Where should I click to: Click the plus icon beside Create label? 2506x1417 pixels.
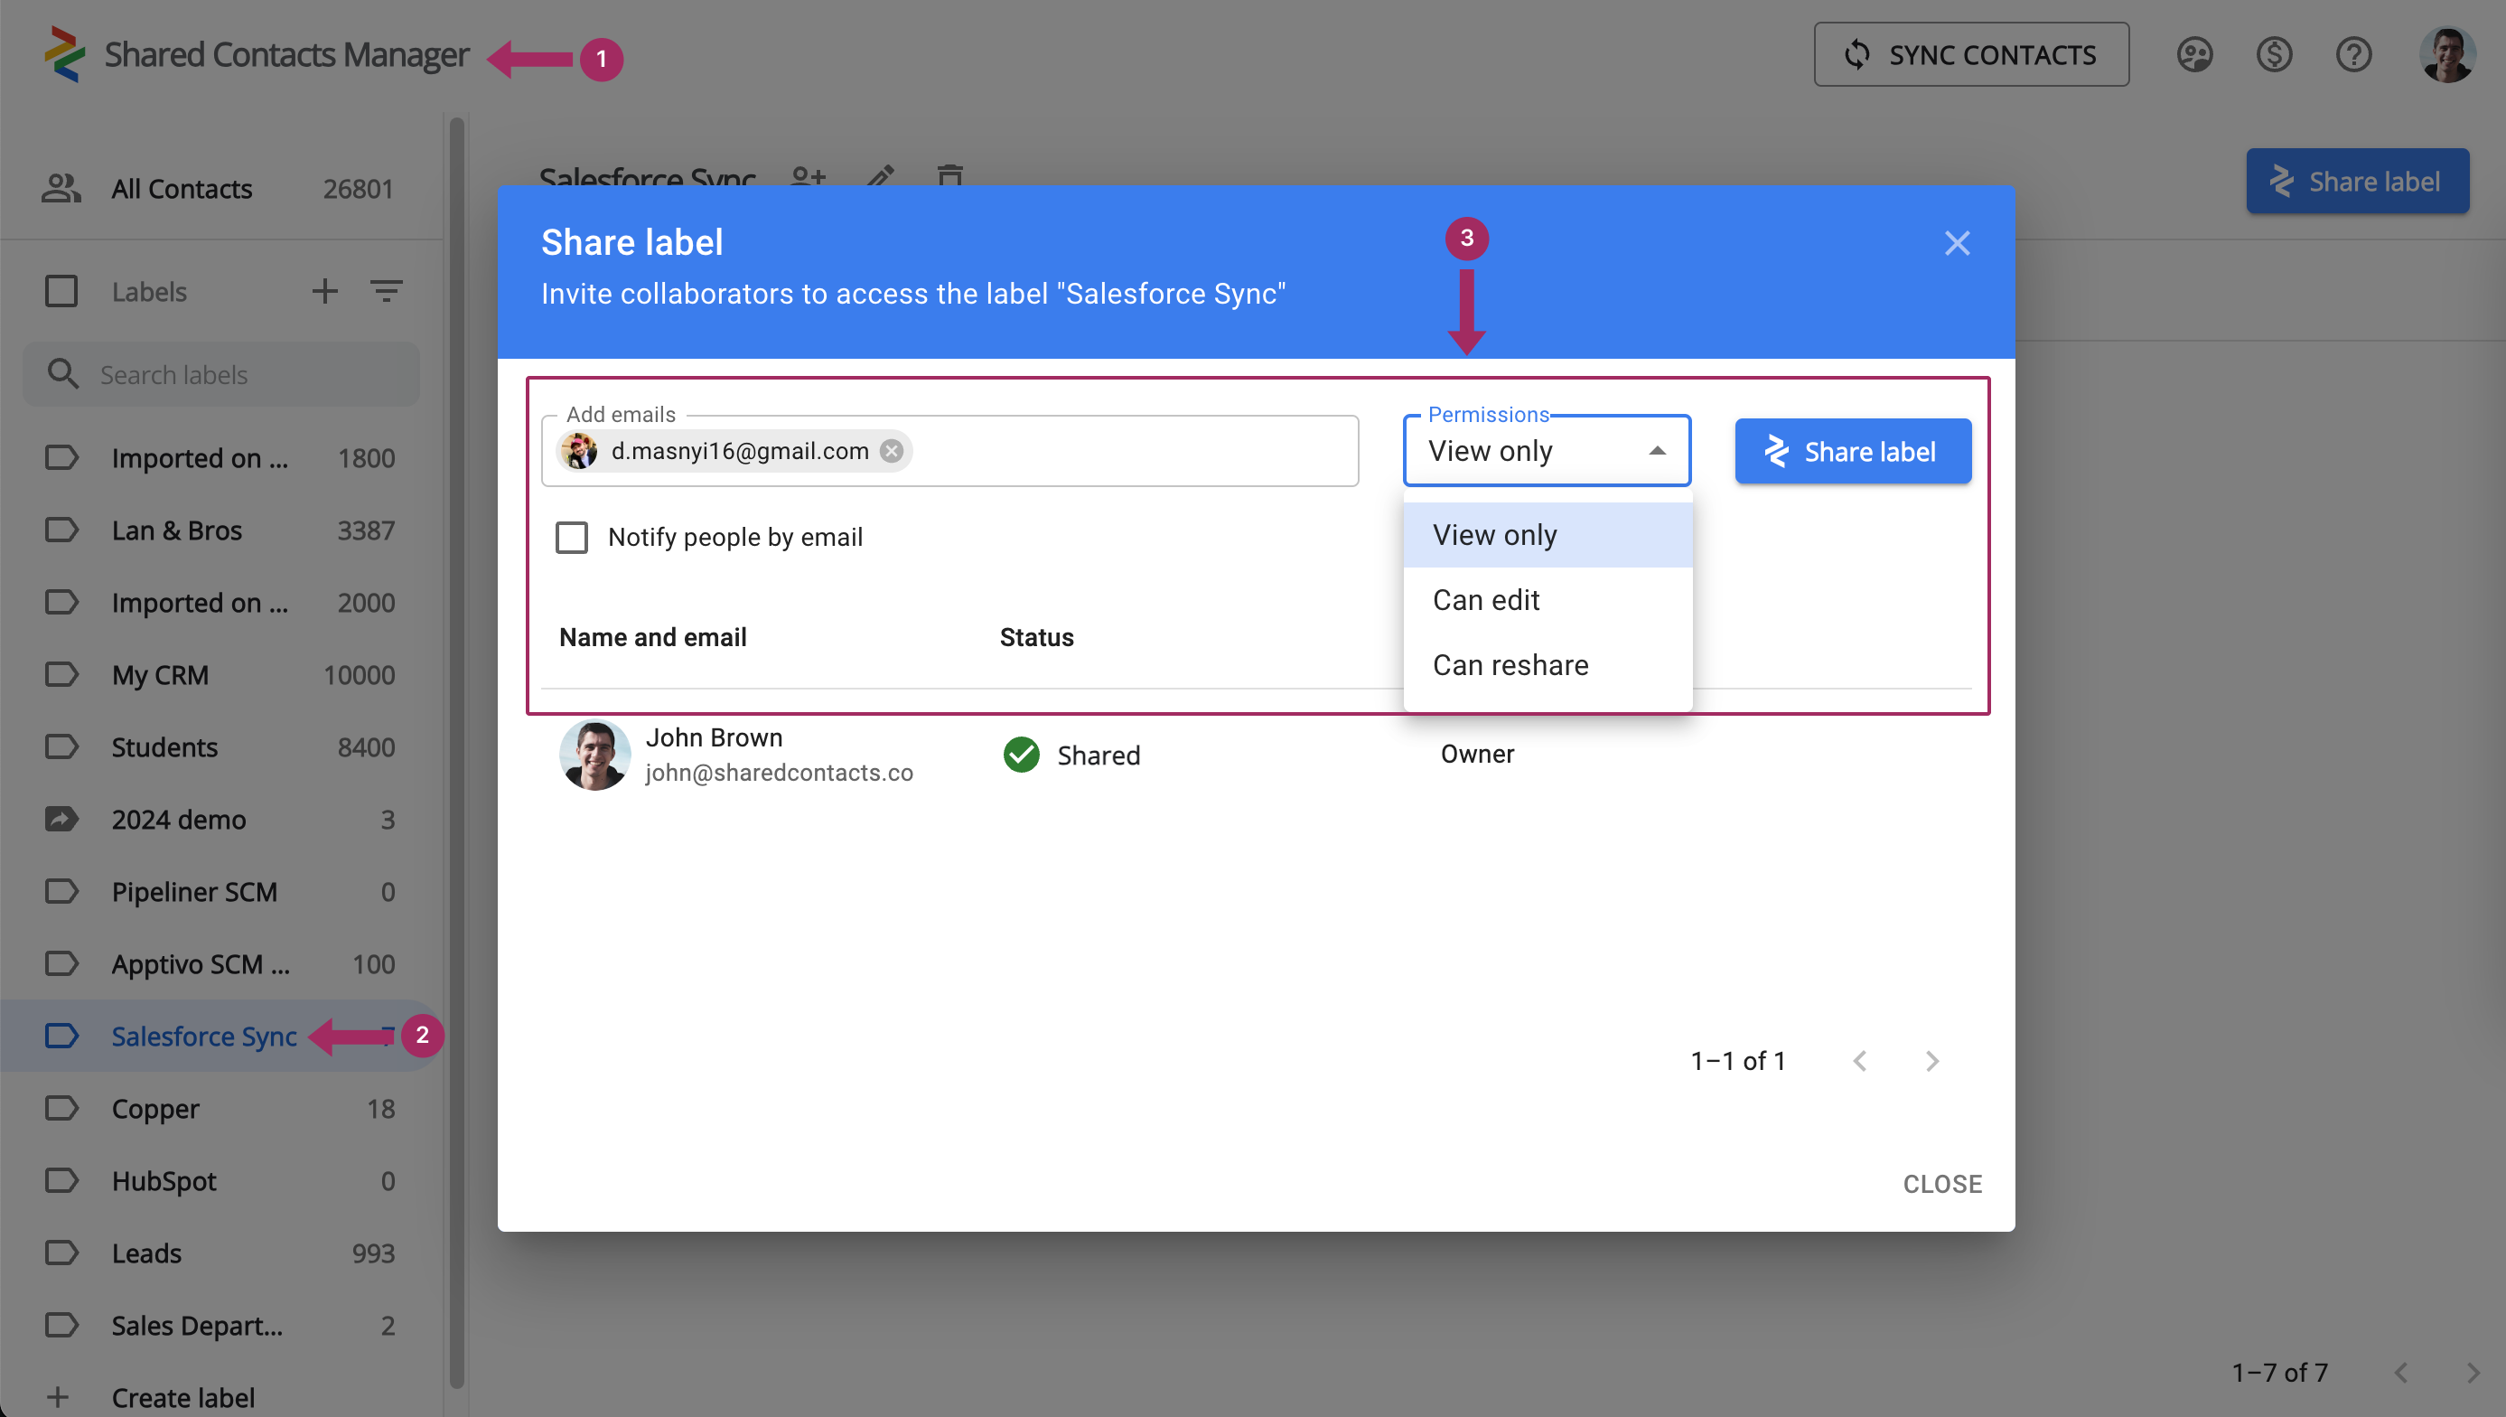(x=58, y=1396)
